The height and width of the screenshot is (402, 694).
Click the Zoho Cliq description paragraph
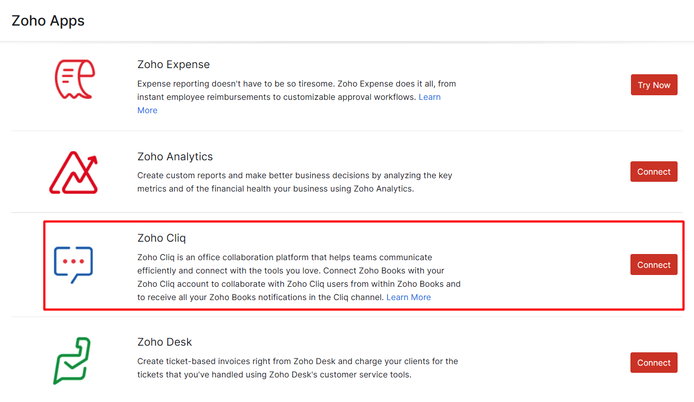(x=298, y=277)
